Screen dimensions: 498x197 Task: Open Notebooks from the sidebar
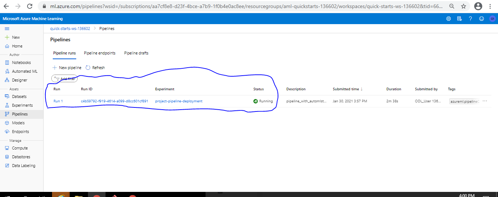tap(22, 62)
